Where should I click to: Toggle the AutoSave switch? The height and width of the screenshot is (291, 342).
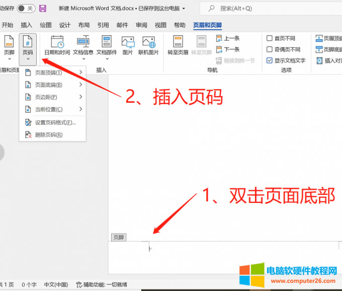[x=26, y=9]
